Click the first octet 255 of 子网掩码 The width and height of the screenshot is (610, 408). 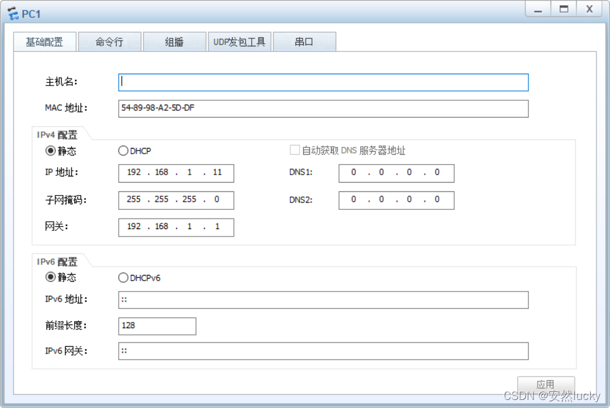[134, 199]
